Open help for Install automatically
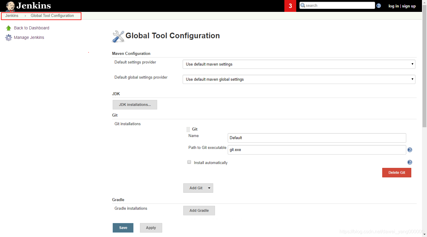The width and height of the screenshot is (427, 237). pos(410,162)
